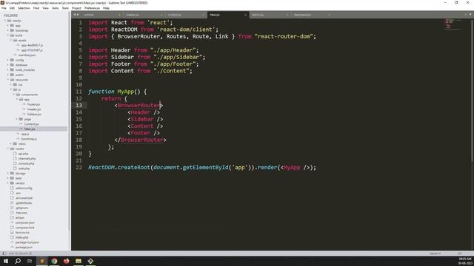Open the Tools menu
This screenshot has height=266, width=474.
pos(65,8)
